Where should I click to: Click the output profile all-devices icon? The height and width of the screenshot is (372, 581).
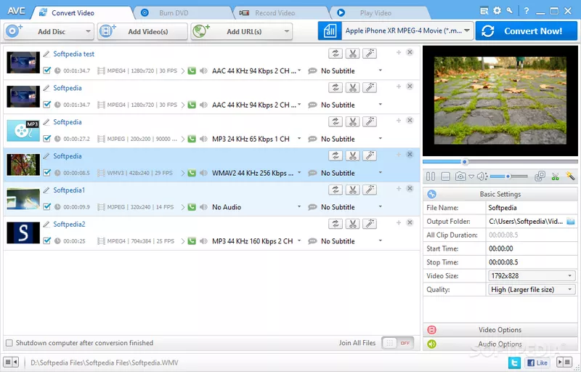pyautogui.click(x=330, y=31)
